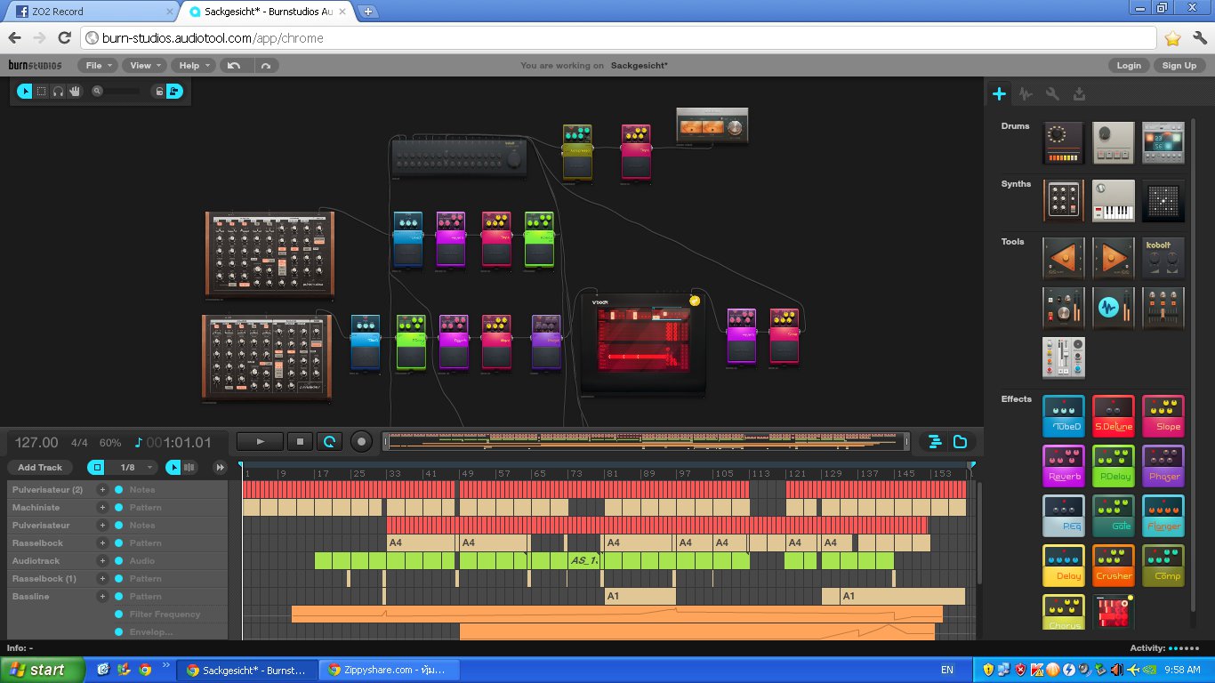Open the 1/8 grid resolution dropdown

[133, 467]
